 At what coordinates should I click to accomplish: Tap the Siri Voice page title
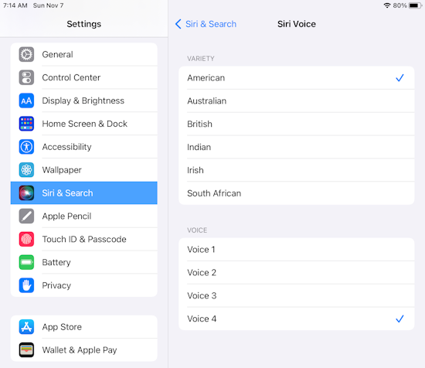click(297, 24)
